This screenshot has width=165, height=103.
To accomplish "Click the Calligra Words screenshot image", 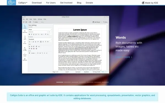I will (65, 45).
